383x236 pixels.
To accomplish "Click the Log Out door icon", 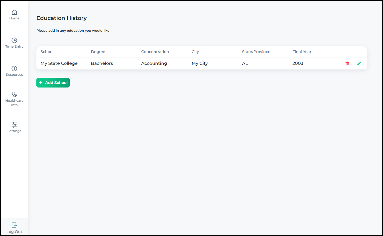I will tap(14, 225).
